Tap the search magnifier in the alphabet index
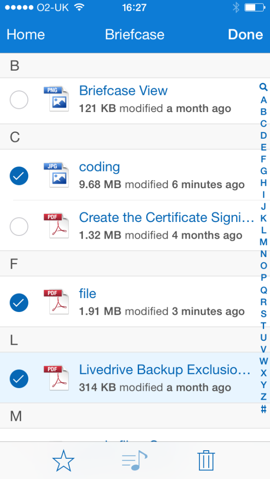 (263, 87)
